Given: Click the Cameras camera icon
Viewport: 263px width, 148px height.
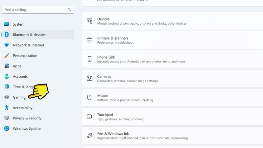Looking at the screenshot, I should tap(89, 78).
